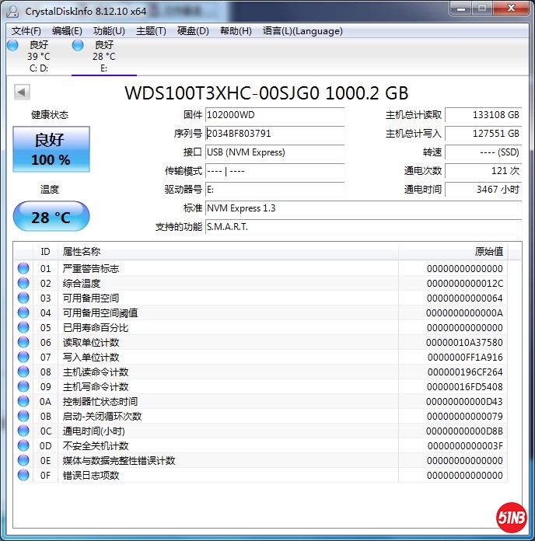The width and height of the screenshot is (535, 541).
Task: Click raw value 000000000003F
Action: pos(465,446)
